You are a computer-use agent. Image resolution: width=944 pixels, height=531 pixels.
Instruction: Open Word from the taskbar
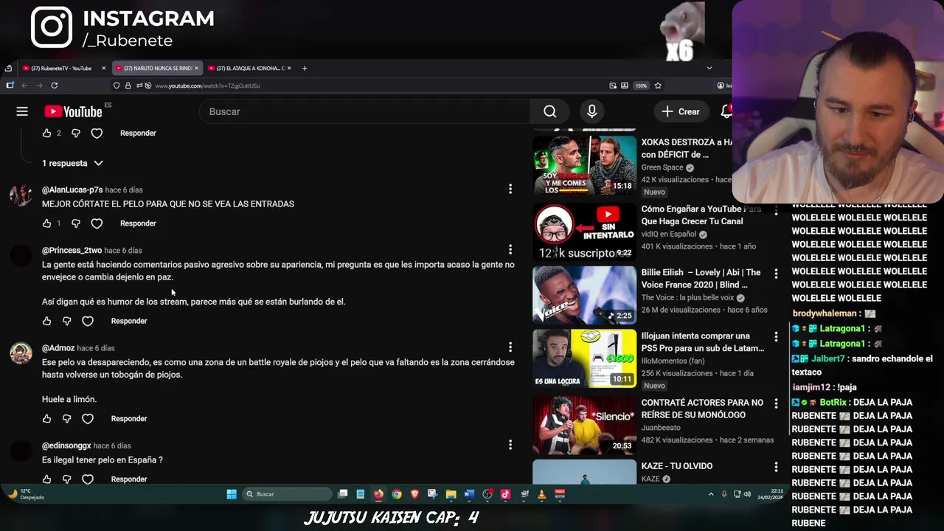(469, 494)
